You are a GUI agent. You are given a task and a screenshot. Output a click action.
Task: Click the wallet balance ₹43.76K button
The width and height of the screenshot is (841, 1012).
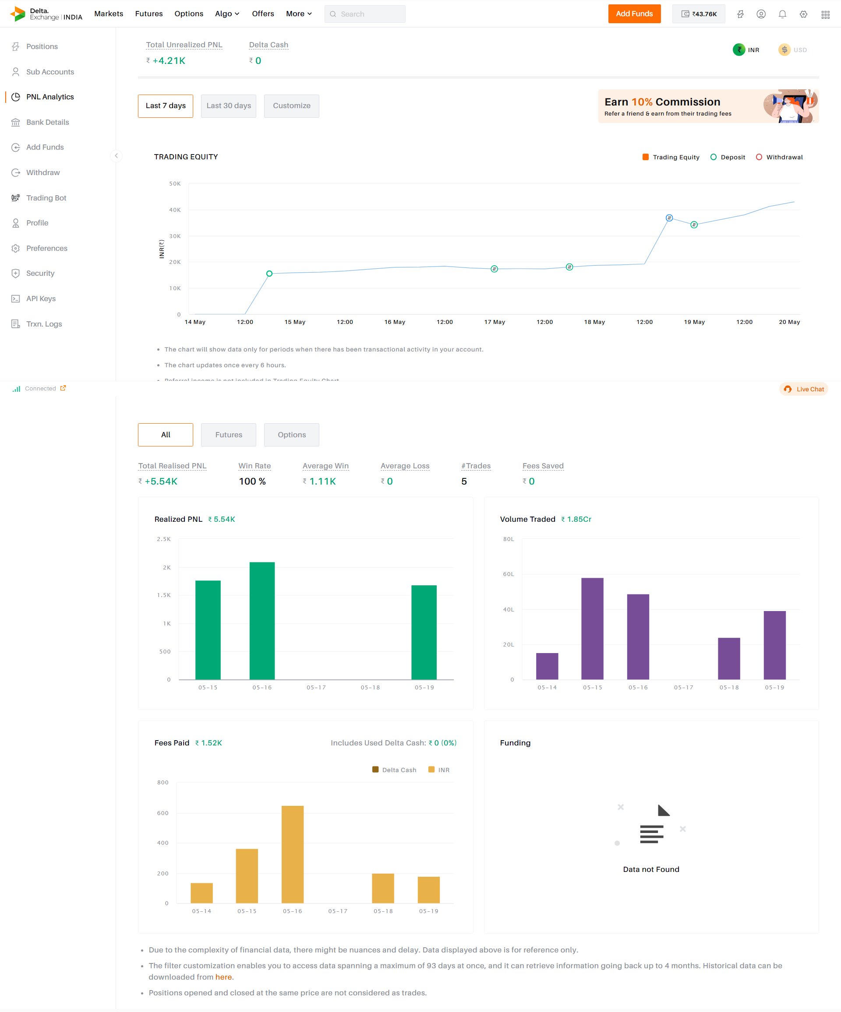click(699, 14)
